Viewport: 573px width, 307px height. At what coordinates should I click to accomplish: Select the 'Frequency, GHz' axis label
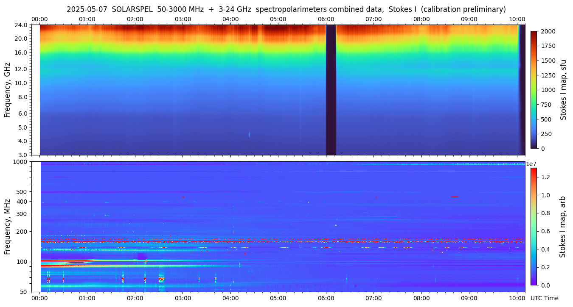pyautogui.click(x=7, y=90)
